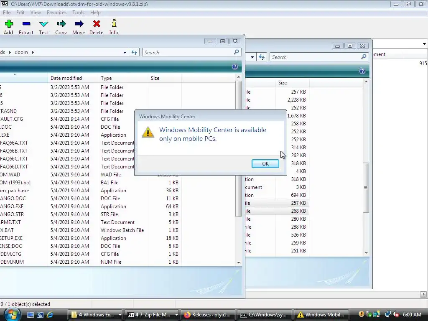Select the 694 KB row in right window
Image resolution: width=428 pixels, height=321 pixels.
coord(277,195)
